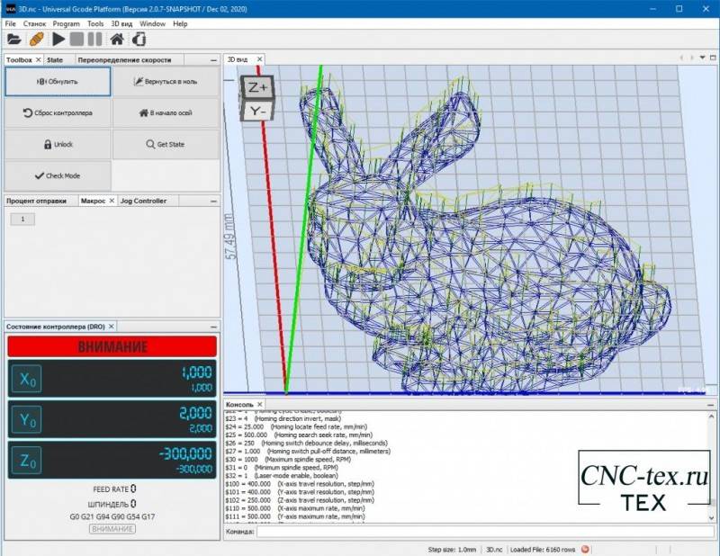Screen dimensions: 720x556
Task: Select the Макрос tab
Action: point(94,201)
